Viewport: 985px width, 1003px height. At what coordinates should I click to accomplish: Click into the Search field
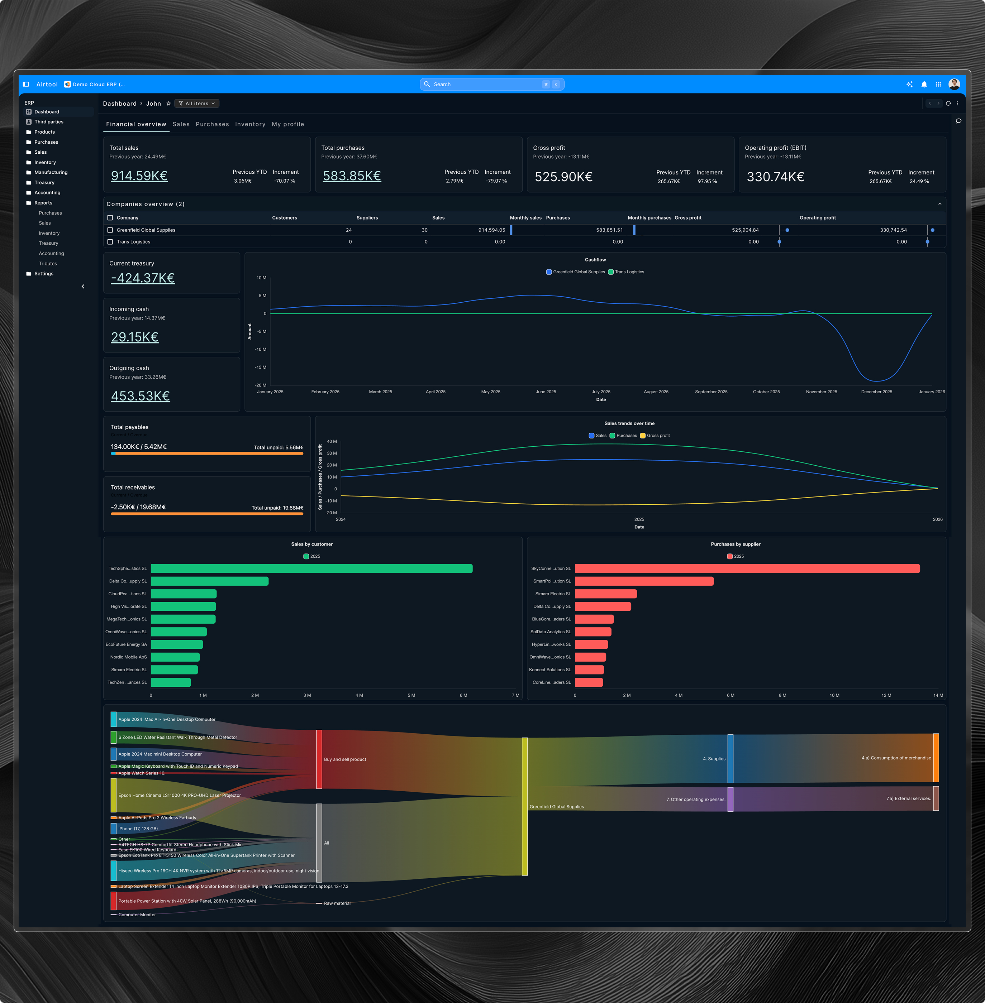486,84
